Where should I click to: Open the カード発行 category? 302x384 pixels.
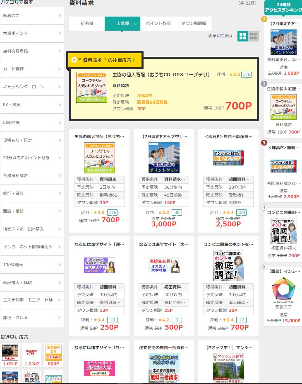pos(32,69)
